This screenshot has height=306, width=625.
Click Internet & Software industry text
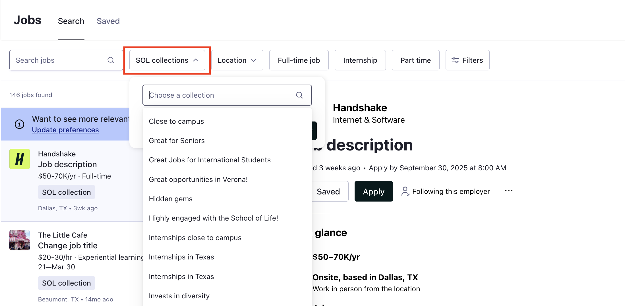coord(369,120)
